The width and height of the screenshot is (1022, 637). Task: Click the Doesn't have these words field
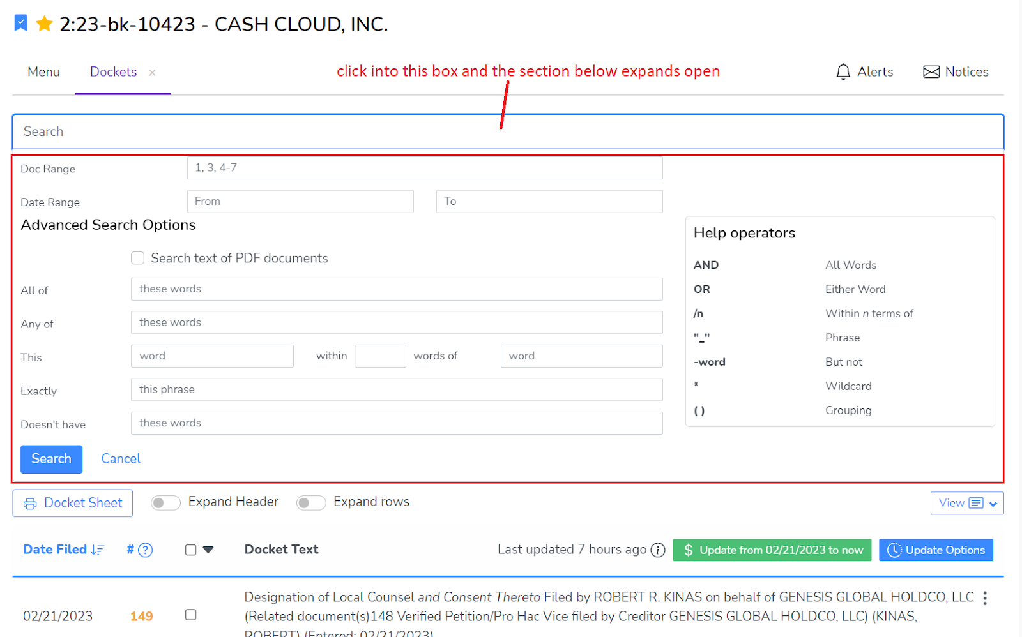397,423
